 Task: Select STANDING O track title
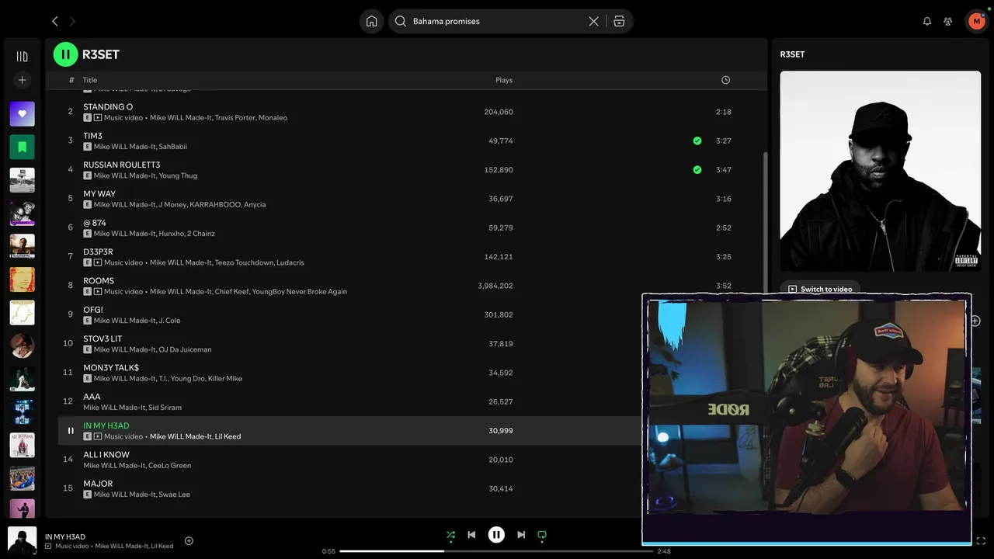coord(108,107)
